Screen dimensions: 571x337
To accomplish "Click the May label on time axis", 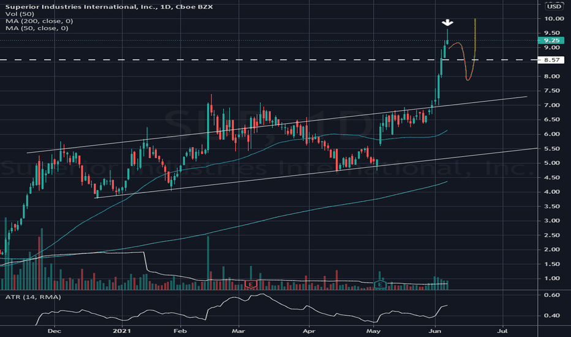I will 373,331.
